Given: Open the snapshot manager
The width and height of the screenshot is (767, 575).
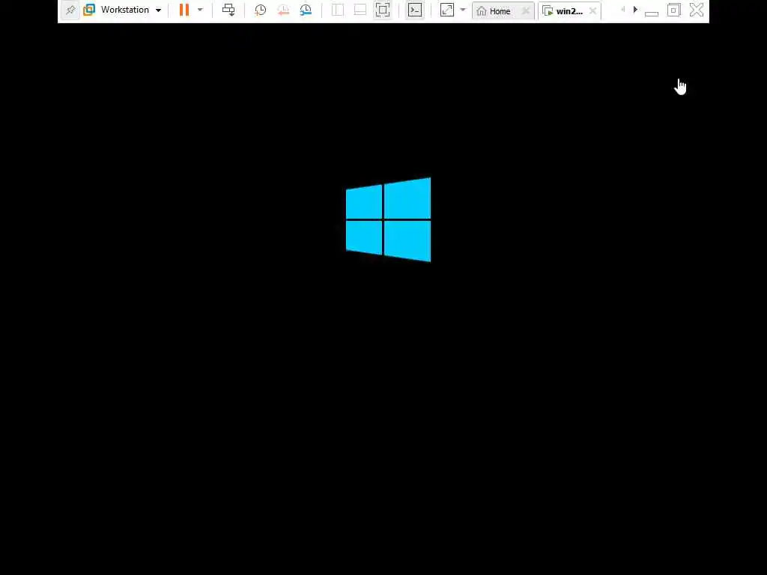Looking at the screenshot, I should [x=306, y=10].
